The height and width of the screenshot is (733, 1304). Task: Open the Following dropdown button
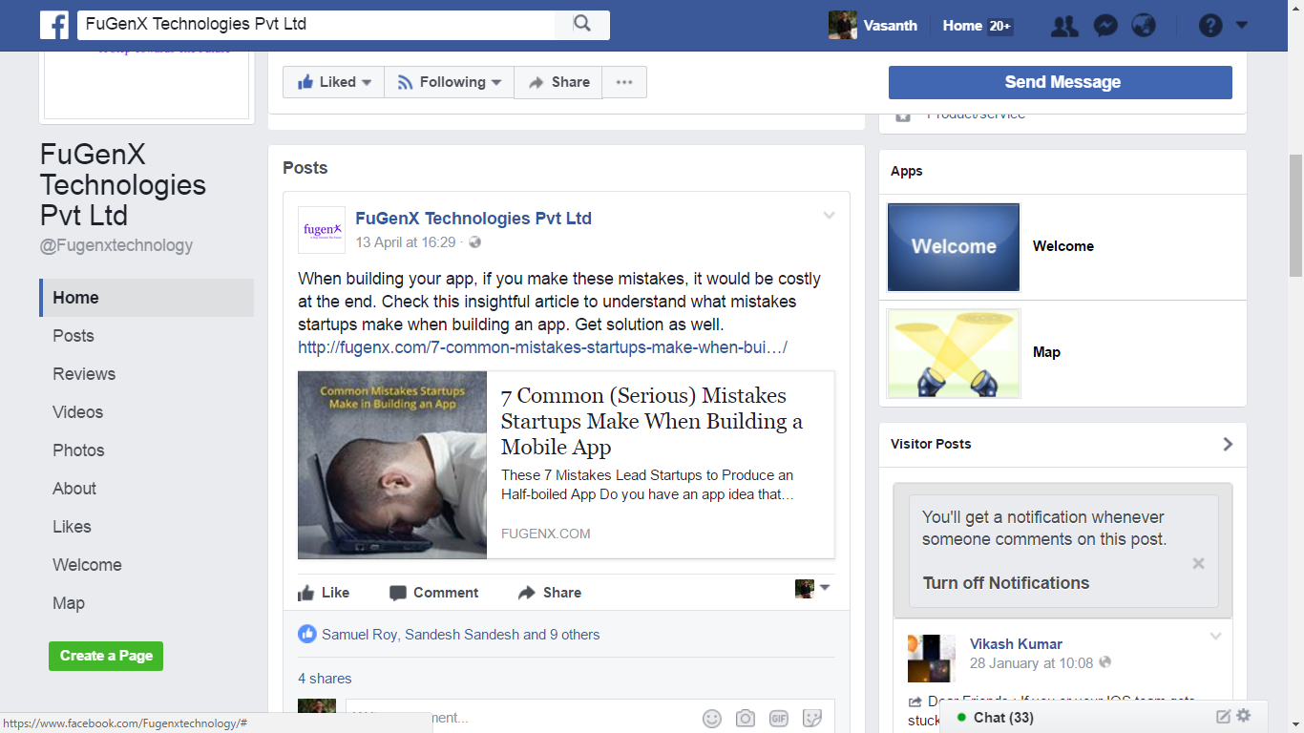[449, 82]
